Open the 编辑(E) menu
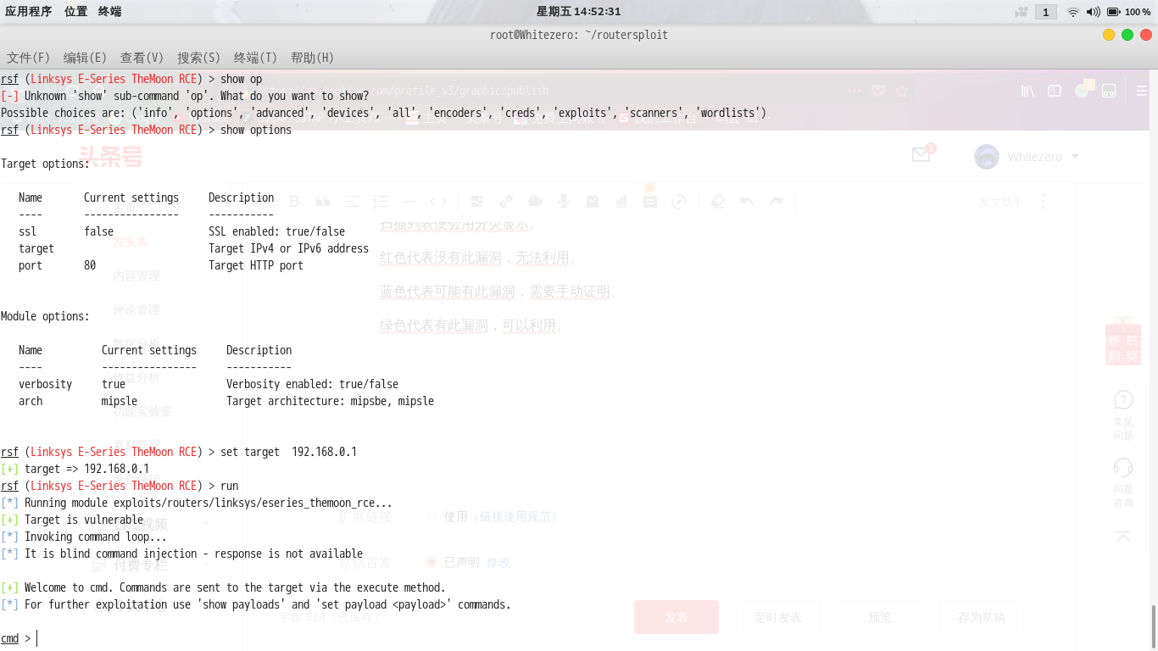Image resolution: width=1158 pixels, height=651 pixels. [x=85, y=58]
